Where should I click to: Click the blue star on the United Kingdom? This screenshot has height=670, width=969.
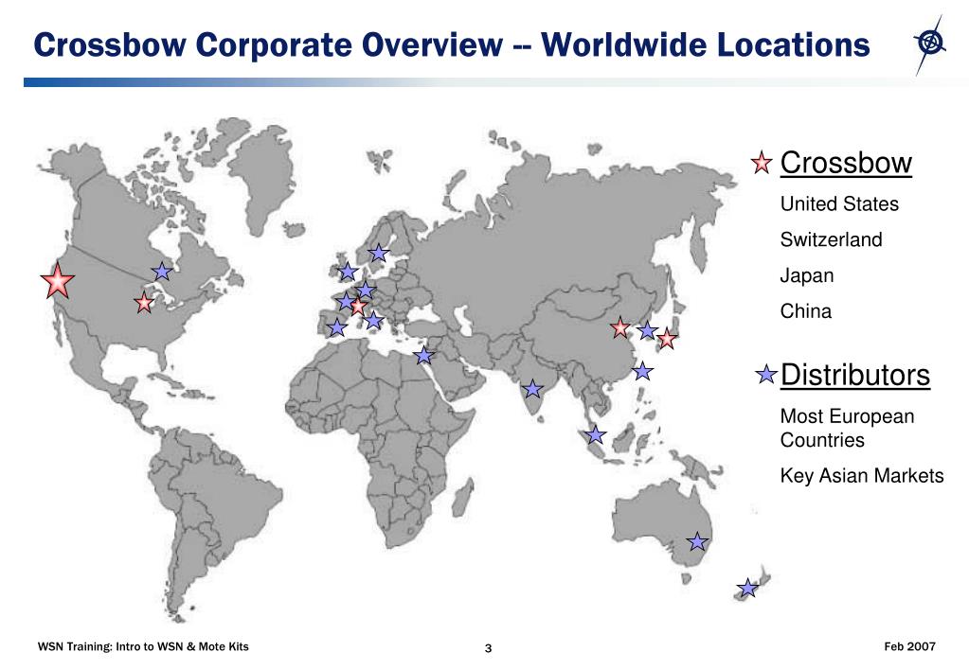tap(348, 271)
